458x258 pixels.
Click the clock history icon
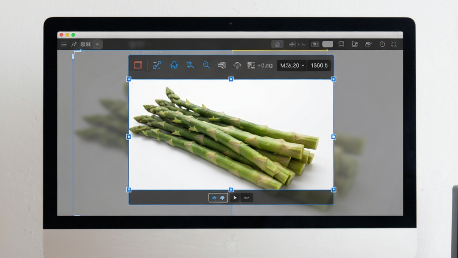tap(382, 44)
